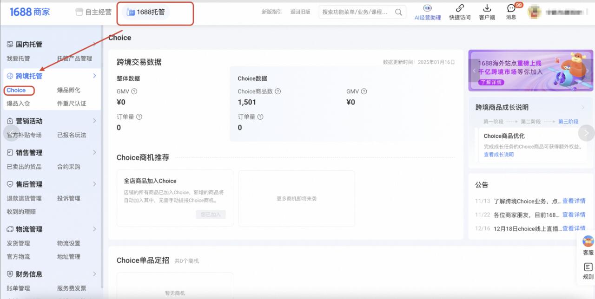Screen dimensions: 595x299
Task: Open the 发货管理 menu item
Action: coord(18,243)
